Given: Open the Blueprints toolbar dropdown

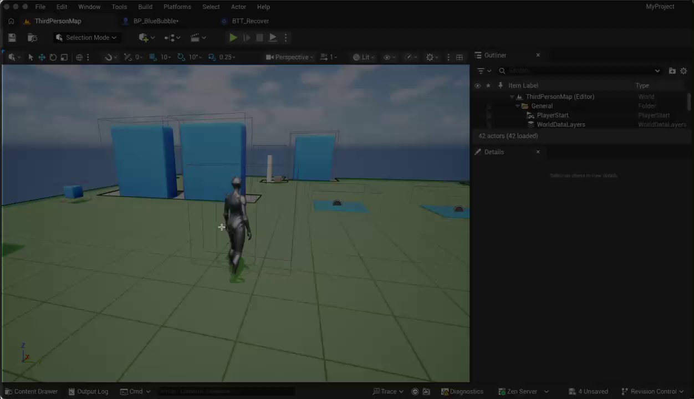Looking at the screenshot, I should (172, 38).
